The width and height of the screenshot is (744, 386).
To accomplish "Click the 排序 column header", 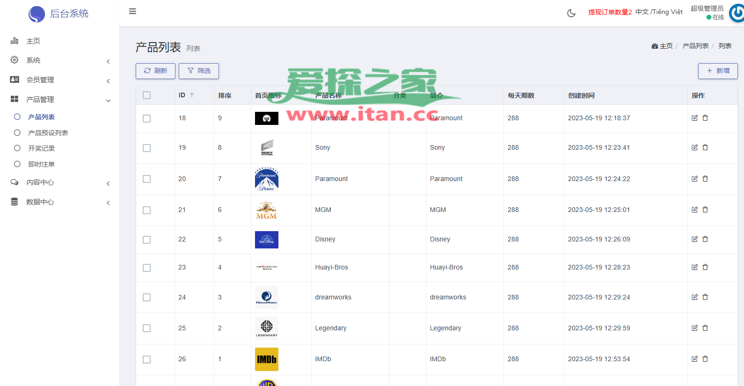I will pos(225,95).
